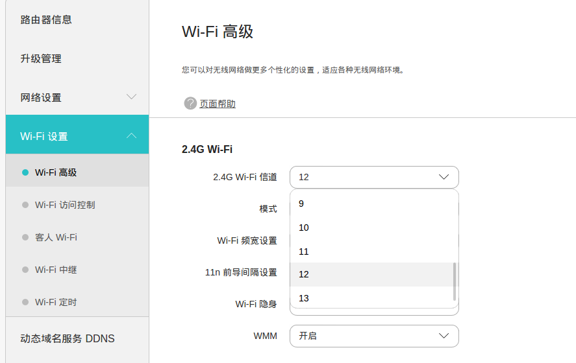Go to 升级管理 page
Viewport: 576px width, 363px height.
[x=41, y=58]
